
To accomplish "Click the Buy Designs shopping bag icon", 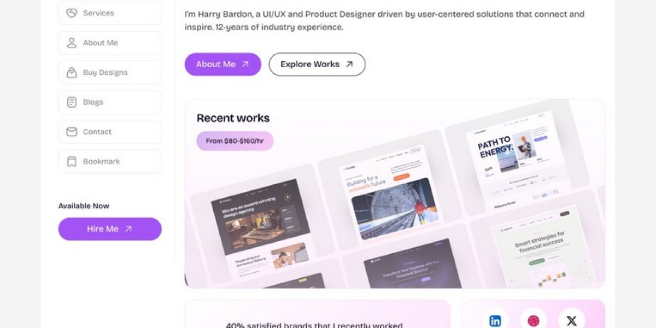I will 72,73.
